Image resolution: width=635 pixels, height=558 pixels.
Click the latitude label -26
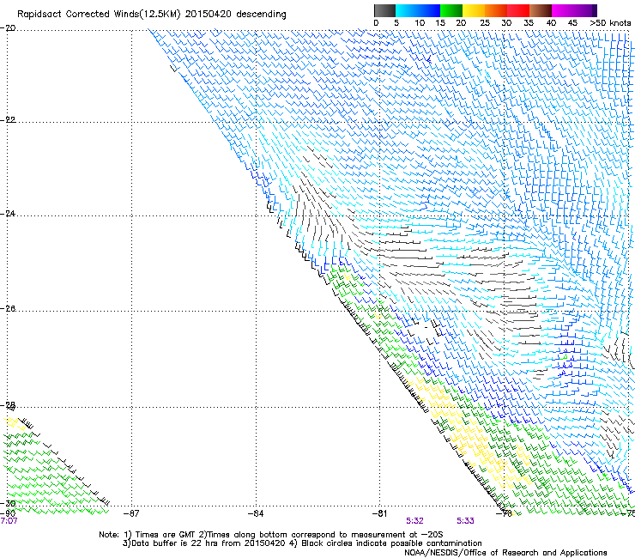[x=8, y=309]
